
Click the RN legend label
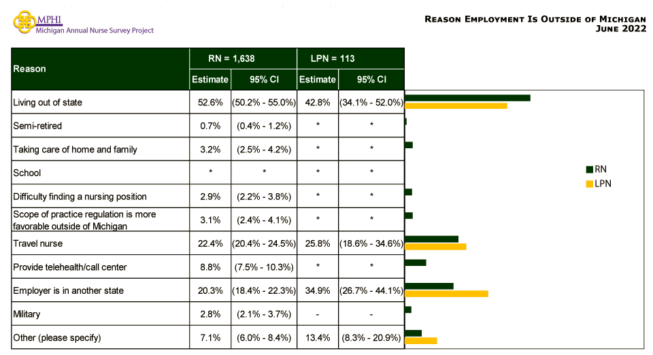click(x=601, y=169)
